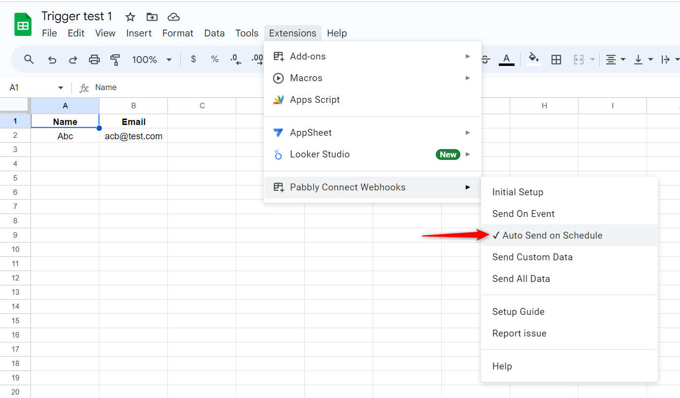The height and width of the screenshot is (398, 680).
Task: Decrease decimal places
Action: click(236, 60)
